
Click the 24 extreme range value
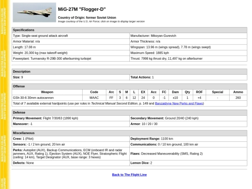pyautogui.click(x=143, y=98)
